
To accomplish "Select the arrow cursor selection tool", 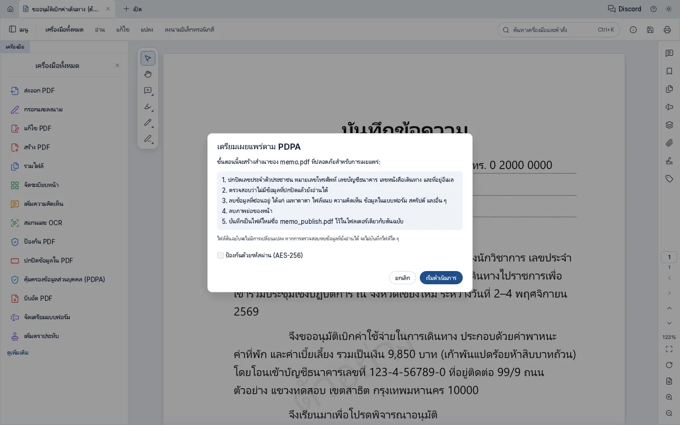I will [x=148, y=58].
